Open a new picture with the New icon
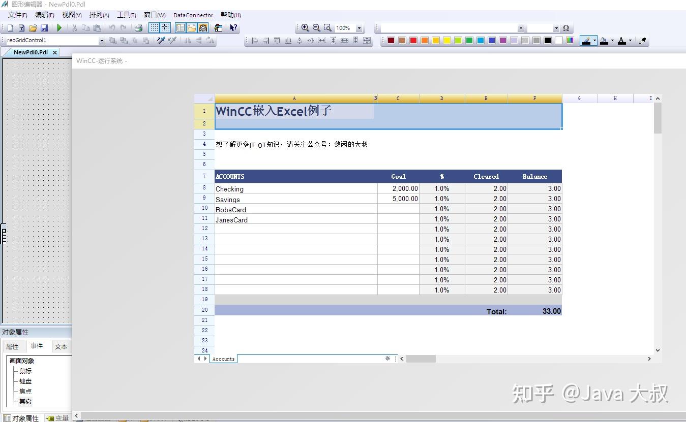Screen dimensions: 686x422 click(9, 28)
